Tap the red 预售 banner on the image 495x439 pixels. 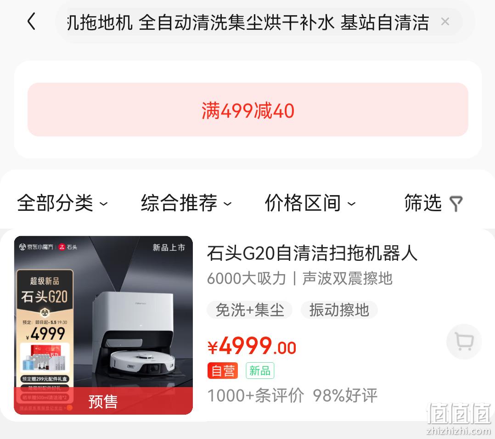pos(103,401)
